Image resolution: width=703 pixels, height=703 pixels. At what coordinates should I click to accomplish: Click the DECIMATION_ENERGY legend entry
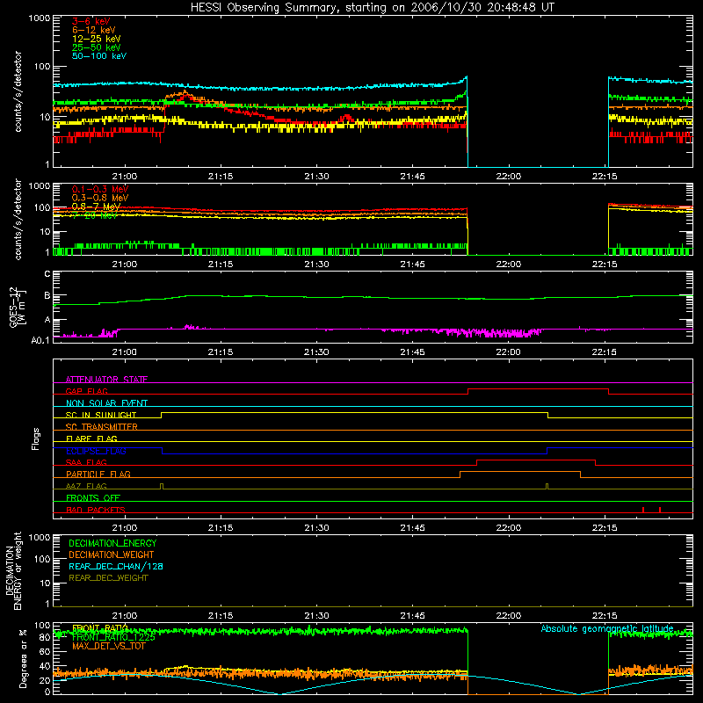pyautogui.click(x=112, y=543)
